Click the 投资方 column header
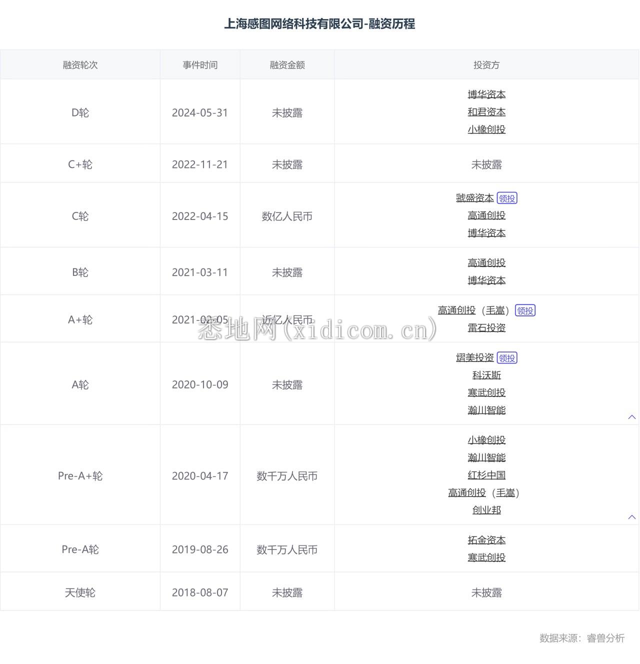Viewport: 640px width, 664px height. (x=486, y=64)
